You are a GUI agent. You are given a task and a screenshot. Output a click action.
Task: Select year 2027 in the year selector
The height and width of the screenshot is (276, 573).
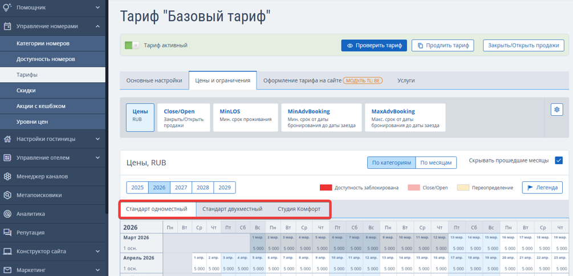(x=181, y=188)
